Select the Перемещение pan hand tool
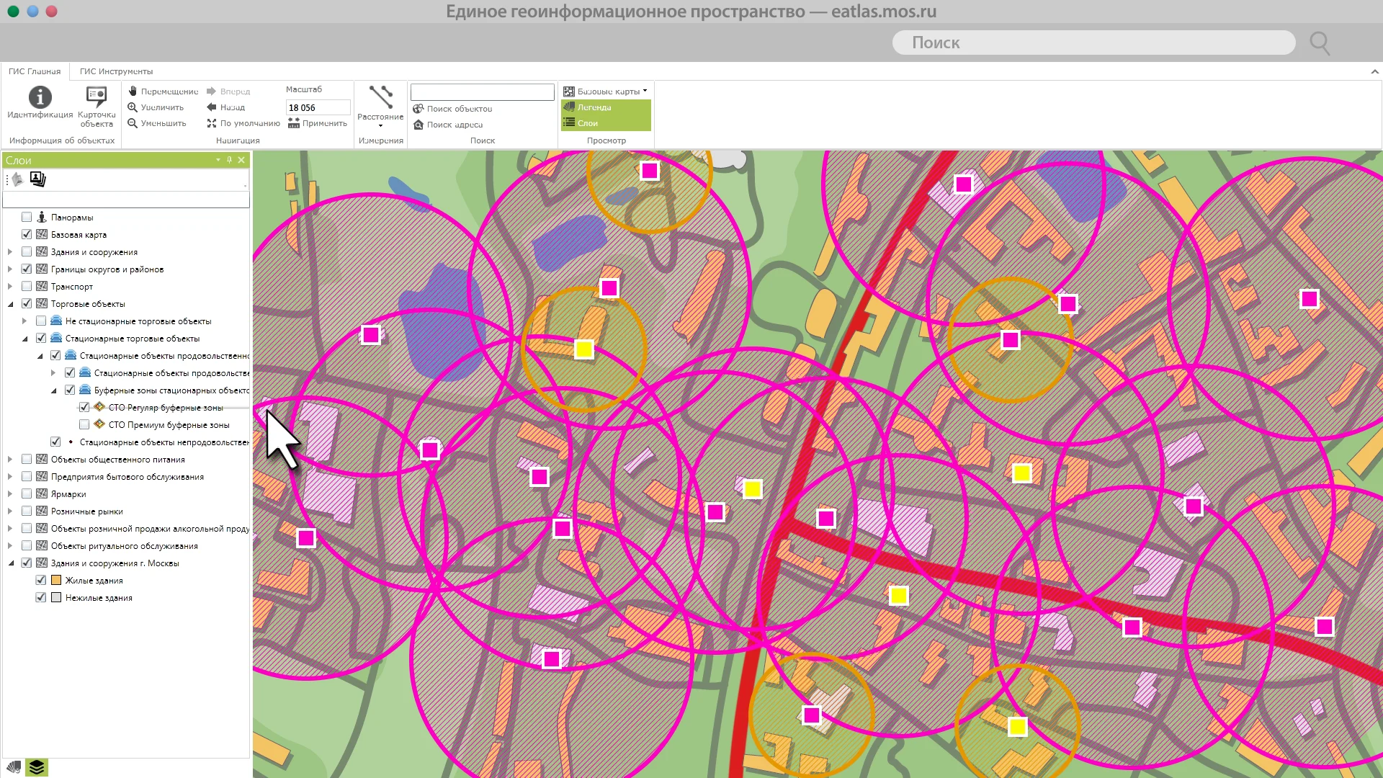The width and height of the screenshot is (1383, 778). [163, 91]
